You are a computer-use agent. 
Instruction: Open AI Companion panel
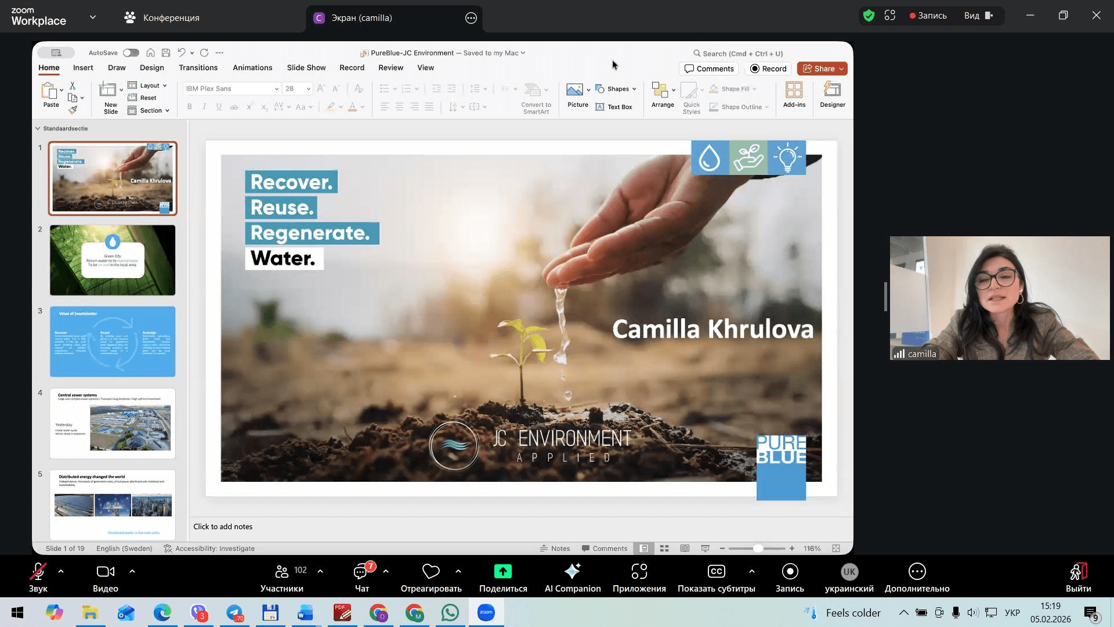(572, 572)
